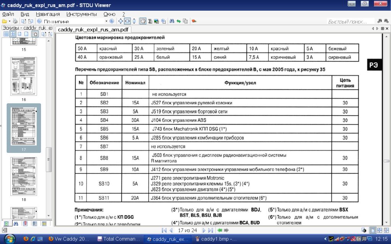
Task: Go to last page
Action: point(211,230)
